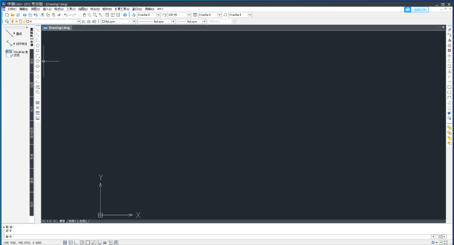Toggle lineweight display in the status bar
454x245 pixels.
pyautogui.click(x=105, y=242)
